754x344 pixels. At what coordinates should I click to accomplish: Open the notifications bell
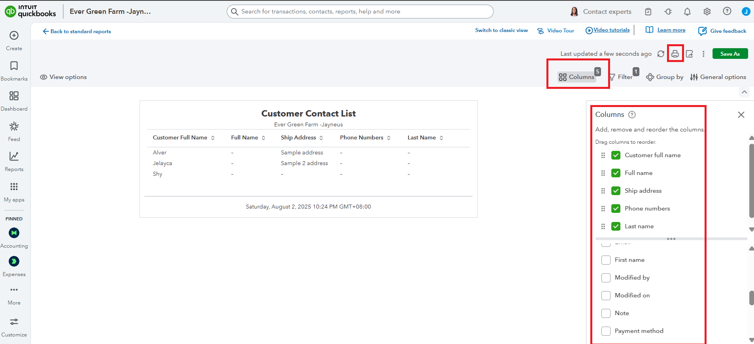tap(687, 11)
